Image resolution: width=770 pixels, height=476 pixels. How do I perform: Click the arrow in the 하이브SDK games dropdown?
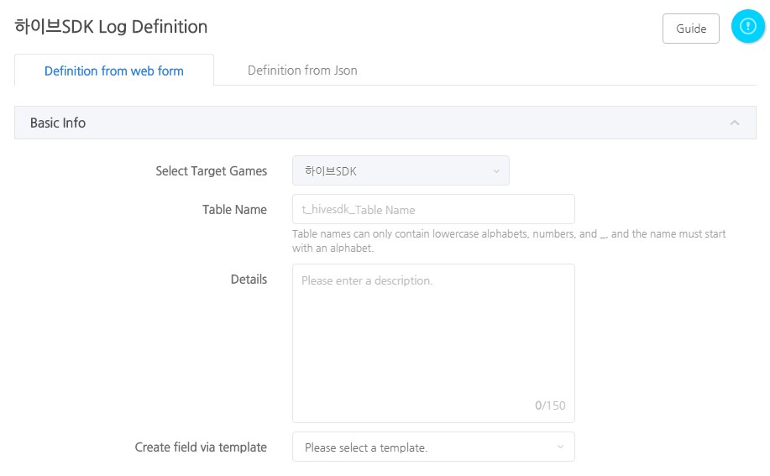[496, 171]
